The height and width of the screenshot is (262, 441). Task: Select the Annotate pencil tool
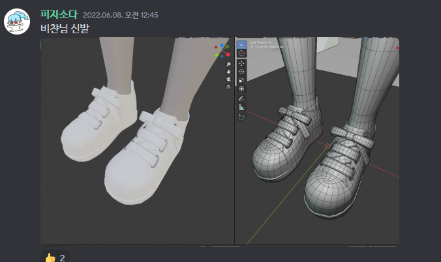[241, 98]
